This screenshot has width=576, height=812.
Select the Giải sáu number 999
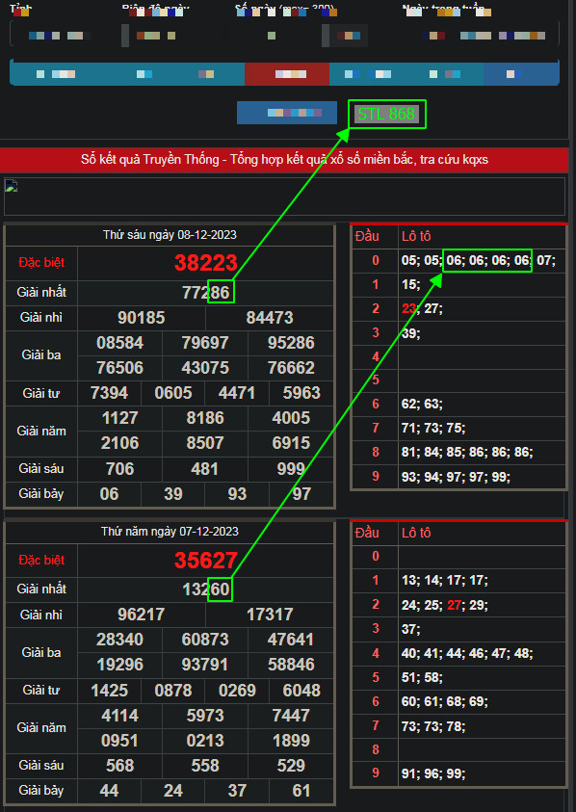pyautogui.click(x=291, y=469)
